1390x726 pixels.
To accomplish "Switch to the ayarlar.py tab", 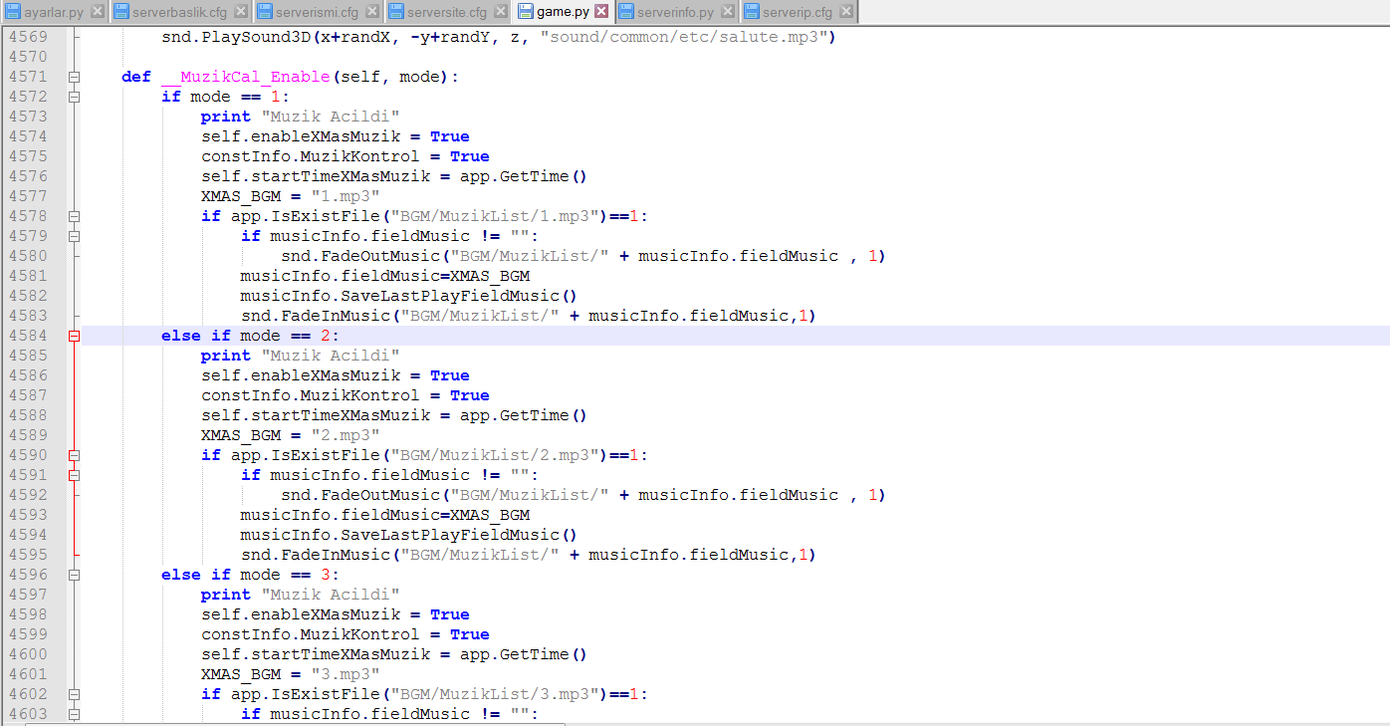I will tap(54, 12).
